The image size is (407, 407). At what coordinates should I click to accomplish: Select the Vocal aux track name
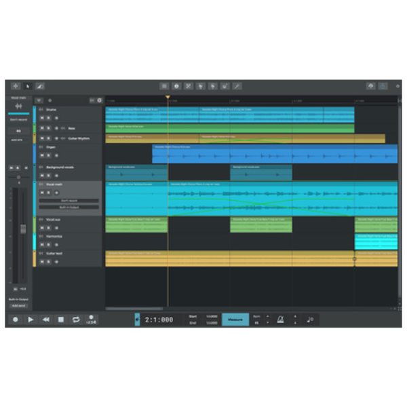tap(53, 220)
